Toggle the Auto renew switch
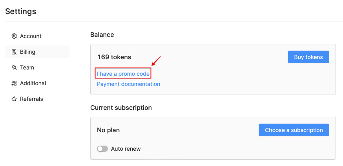Screen dimensions: 343x166 point(102,149)
